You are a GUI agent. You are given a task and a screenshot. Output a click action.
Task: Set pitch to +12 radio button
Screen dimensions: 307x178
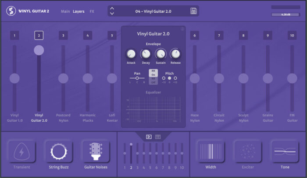click(175, 78)
